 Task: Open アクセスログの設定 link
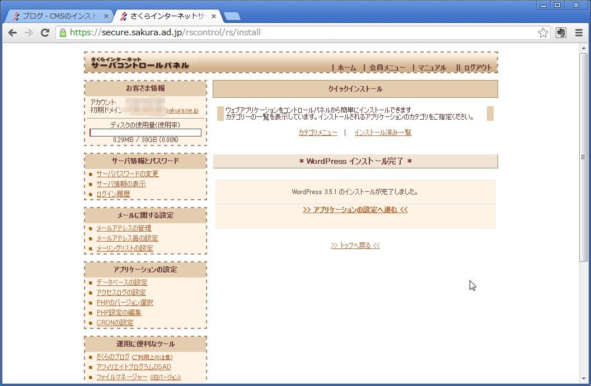121,293
